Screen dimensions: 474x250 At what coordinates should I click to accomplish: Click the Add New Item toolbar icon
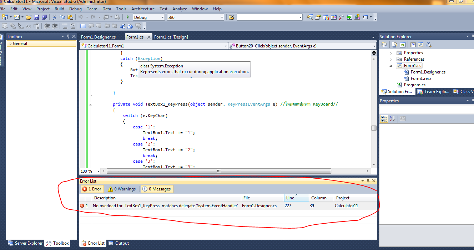(16, 17)
